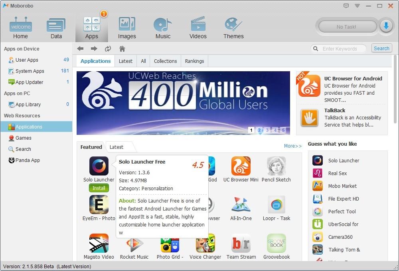Screen dimensions: 399x271
Task: Refresh the page with the reload icon
Action: (108, 49)
